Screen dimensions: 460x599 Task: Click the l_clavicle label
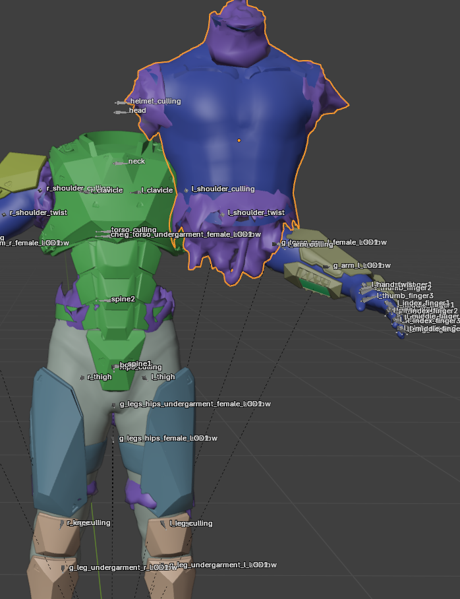tap(158, 190)
